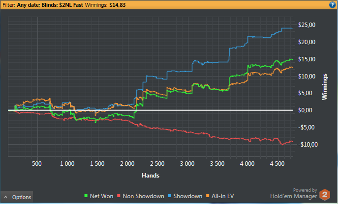Click the 'Powered by' text
Viewport: 338px width, 204px height.
305,190
